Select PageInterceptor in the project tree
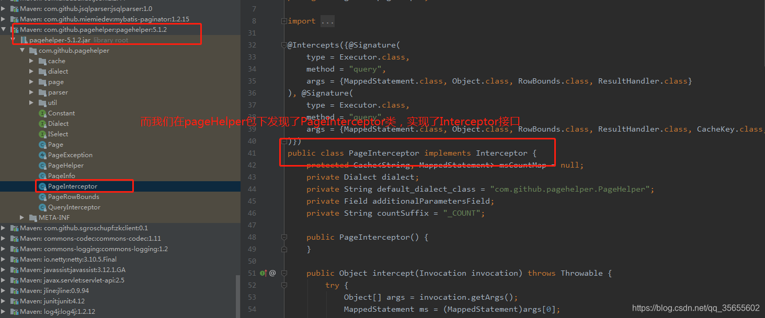Viewport: 765px width, 318px height. click(x=73, y=186)
